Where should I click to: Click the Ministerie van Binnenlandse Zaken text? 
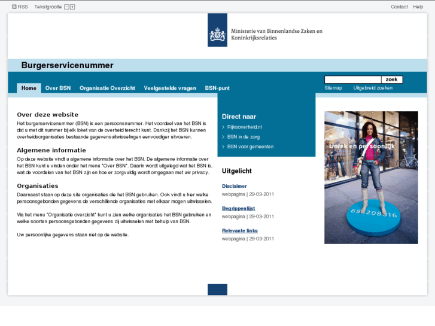tap(277, 35)
